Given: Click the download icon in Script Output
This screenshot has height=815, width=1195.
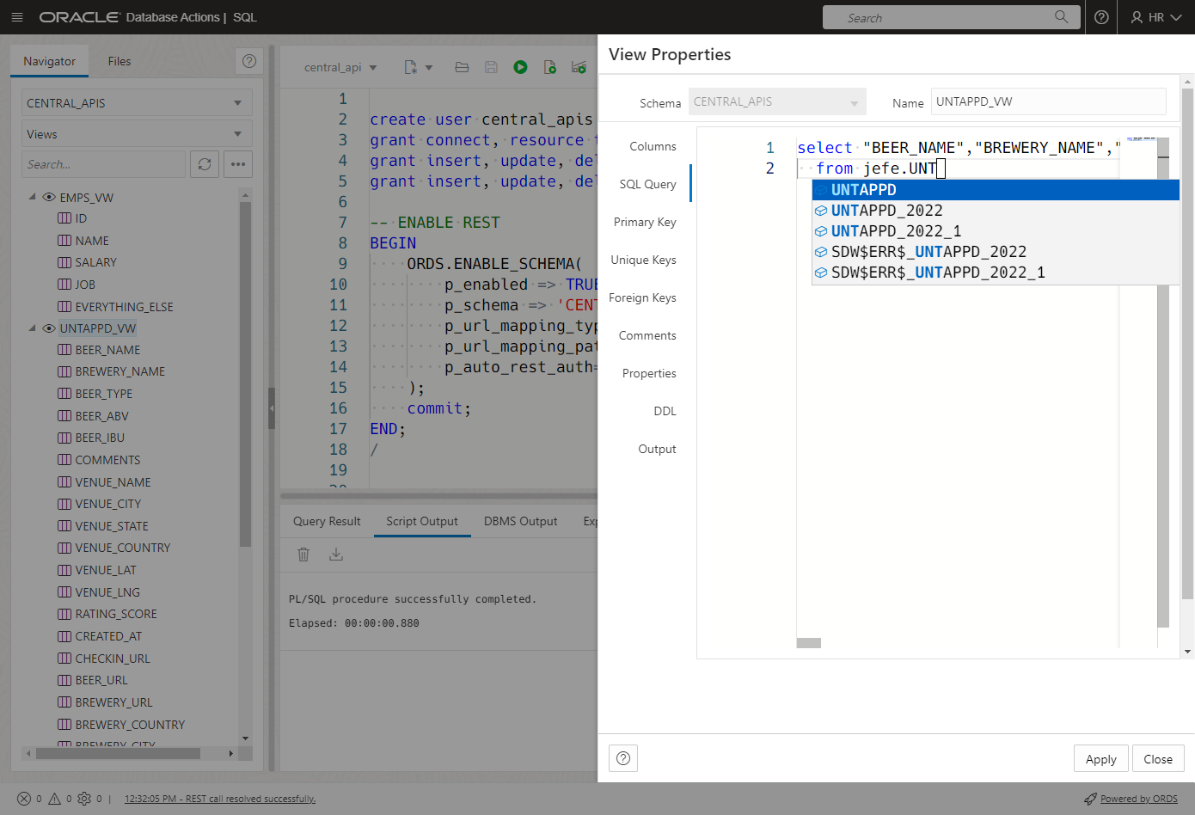Looking at the screenshot, I should [x=336, y=555].
